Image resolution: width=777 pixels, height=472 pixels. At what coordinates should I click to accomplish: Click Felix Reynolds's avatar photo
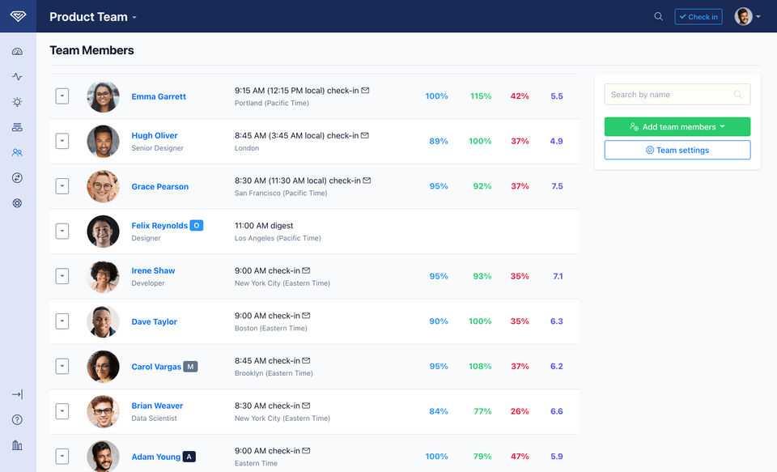(x=103, y=232)
